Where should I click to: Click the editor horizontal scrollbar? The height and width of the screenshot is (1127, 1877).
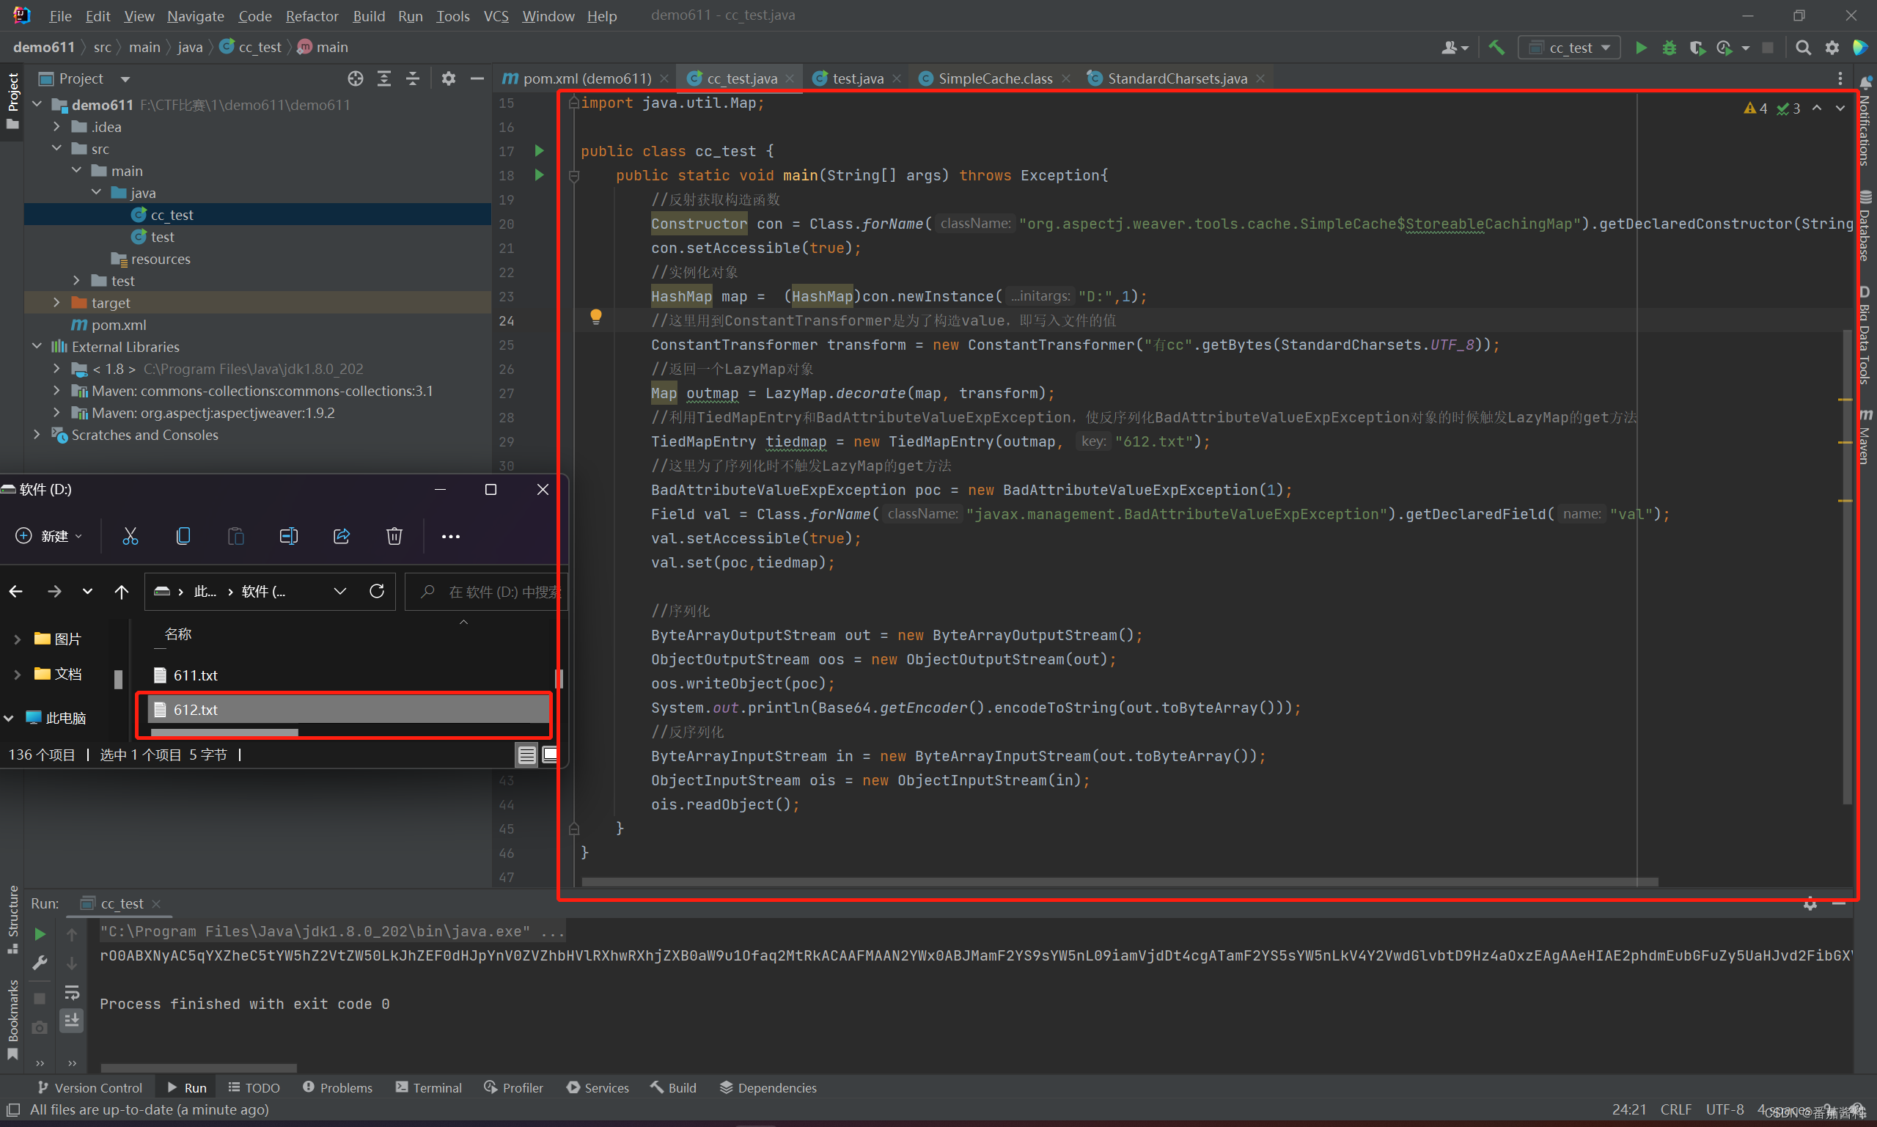pos(1120,881)
